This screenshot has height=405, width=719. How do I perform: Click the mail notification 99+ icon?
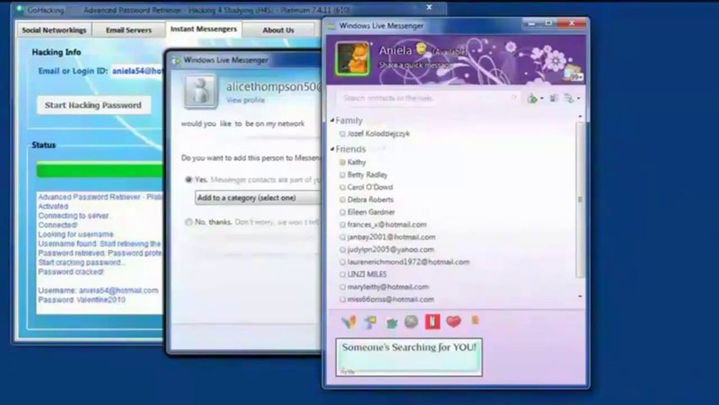point(573,74)
